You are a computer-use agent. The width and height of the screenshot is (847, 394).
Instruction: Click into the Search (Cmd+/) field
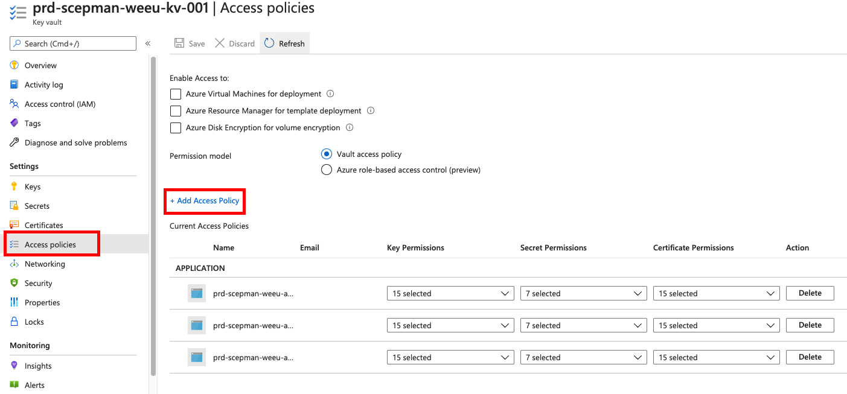click(x=73, y=43)
